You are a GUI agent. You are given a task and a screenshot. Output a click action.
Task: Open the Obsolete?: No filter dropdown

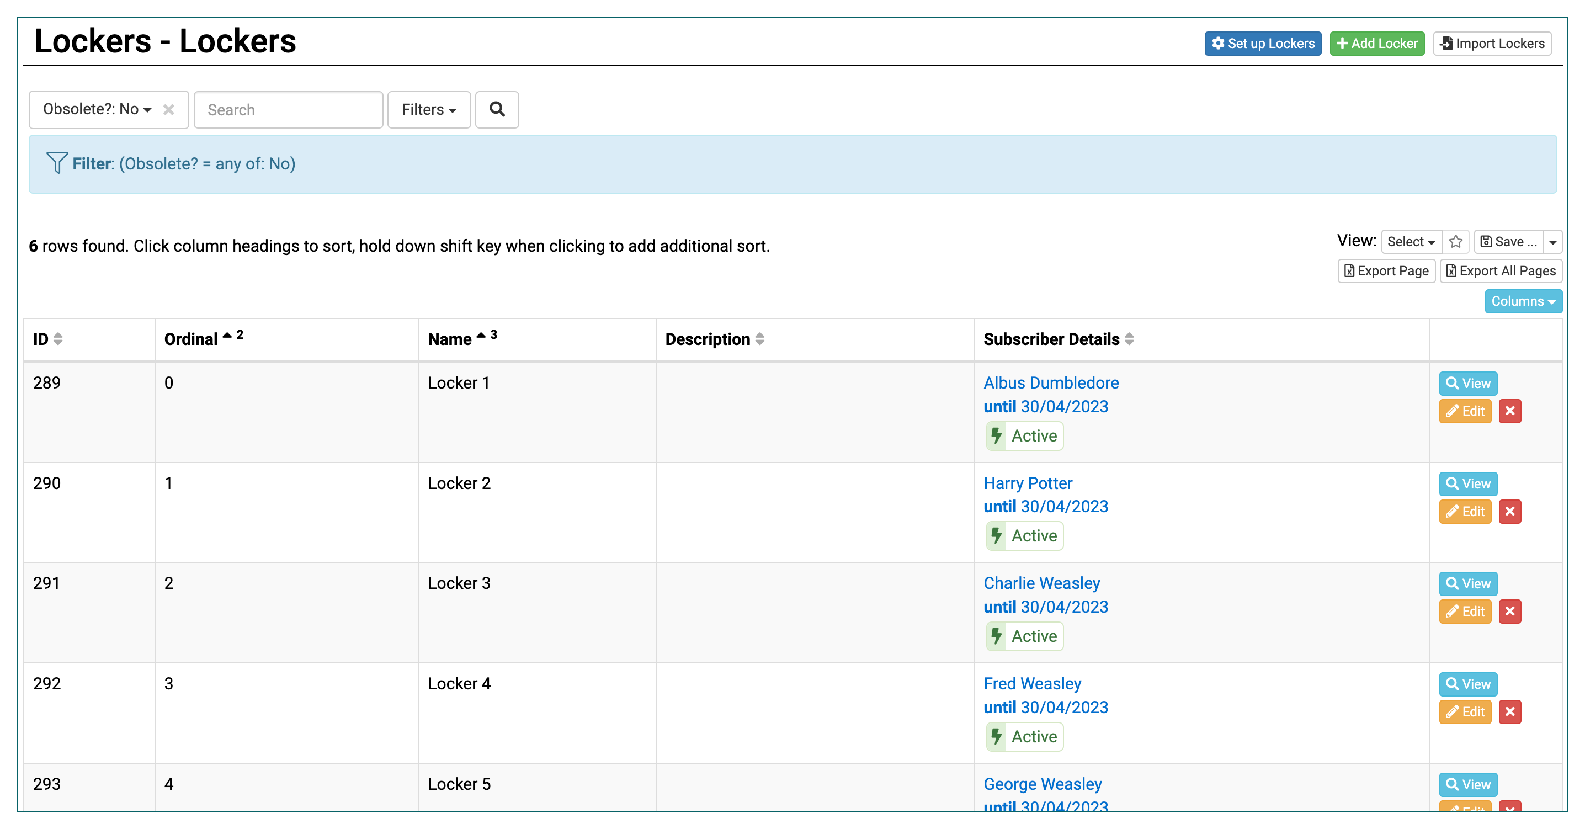coord(97,109)
